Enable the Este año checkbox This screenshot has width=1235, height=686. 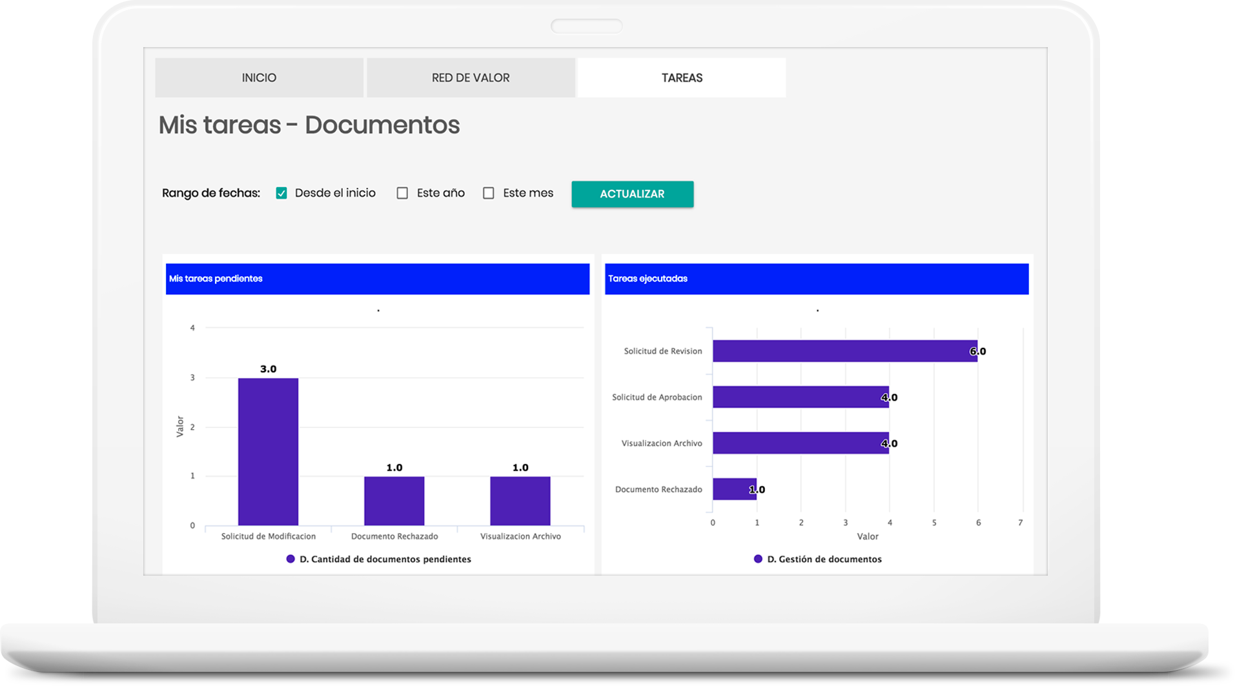pyautogui.click(x=402, y=193)
